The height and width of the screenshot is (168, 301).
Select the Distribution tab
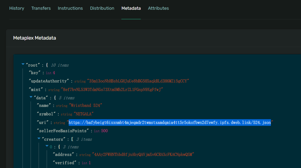[x=102, y=8]
